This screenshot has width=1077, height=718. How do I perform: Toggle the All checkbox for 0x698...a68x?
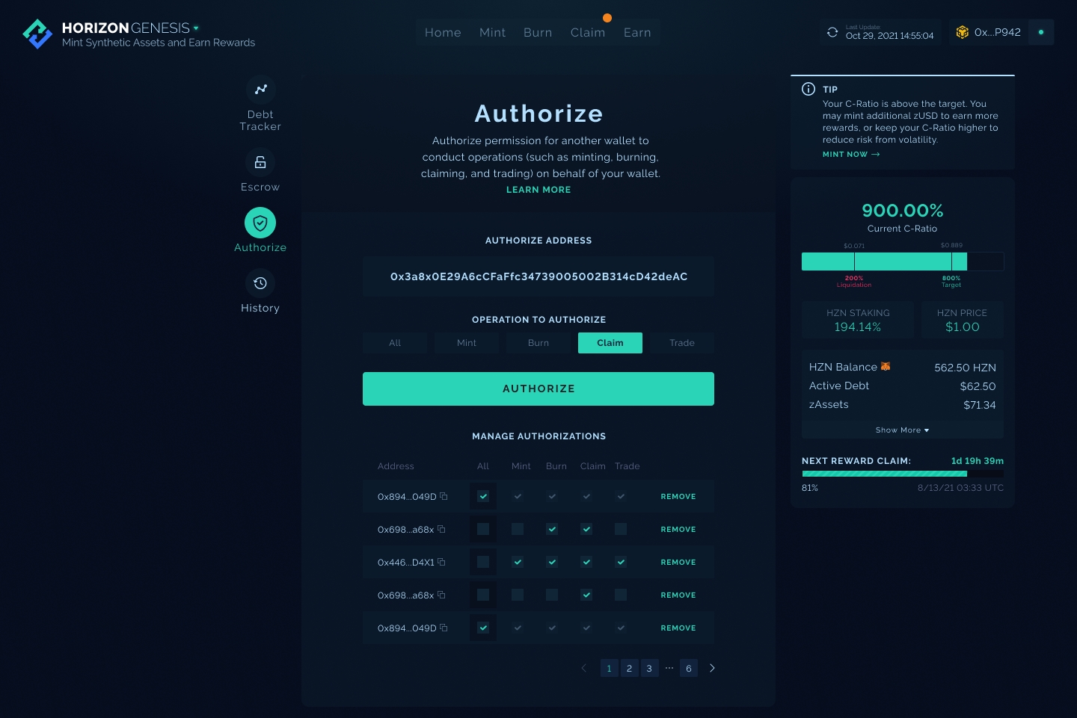pyautogui.click(x=483, y=529)
